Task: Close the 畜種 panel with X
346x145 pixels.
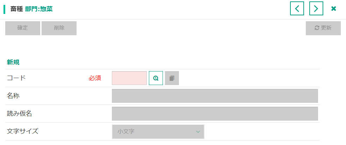Action: (x=334, y=9)
